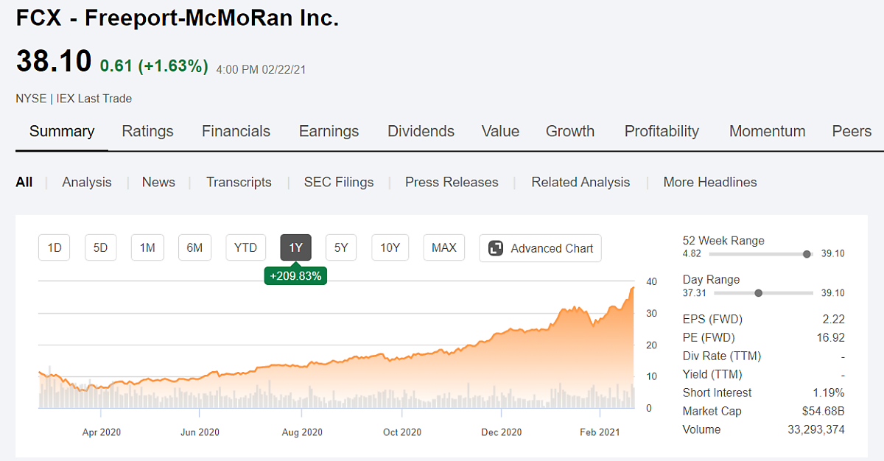The image size is (884, 461).
Task: Set chart range to 6M
Action: tap(194, 248)
